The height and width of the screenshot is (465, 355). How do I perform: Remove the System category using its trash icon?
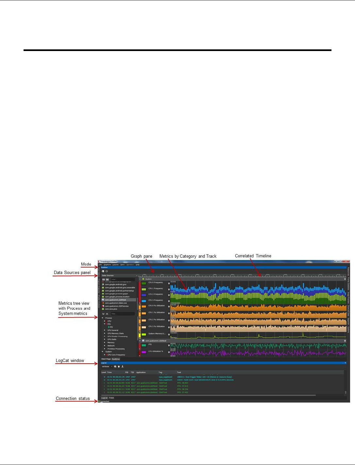click(x=345, y=279)
